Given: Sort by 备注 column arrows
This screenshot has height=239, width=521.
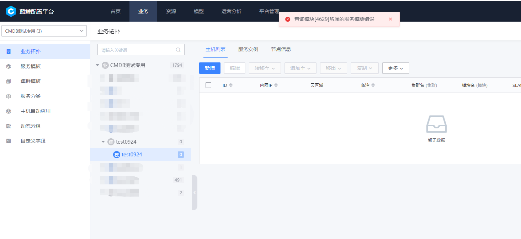Looking at the screenshot, I should coord(373,85).
